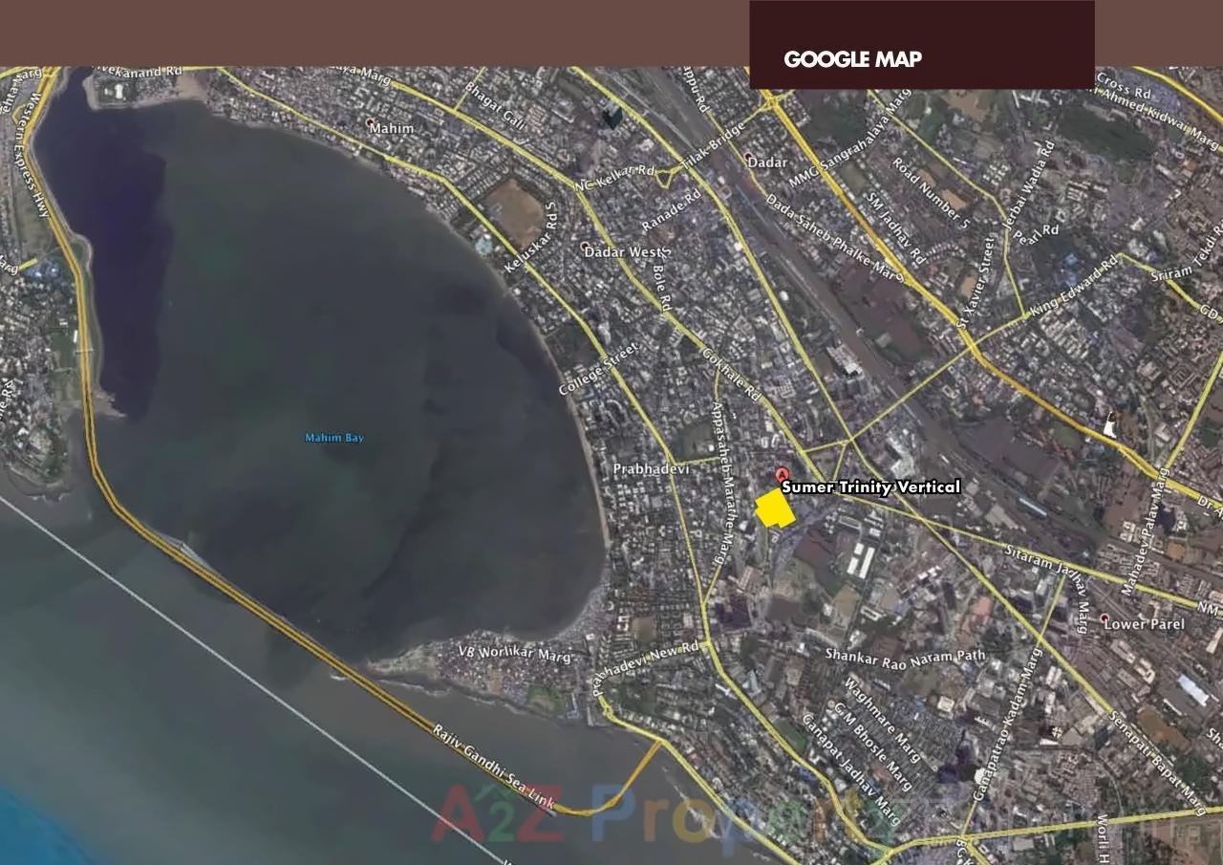Click the Rajiv Gandhi Sea Link label
This screenshot has height=865, width=1223.
pyautogui.click(x=493, y=768)
